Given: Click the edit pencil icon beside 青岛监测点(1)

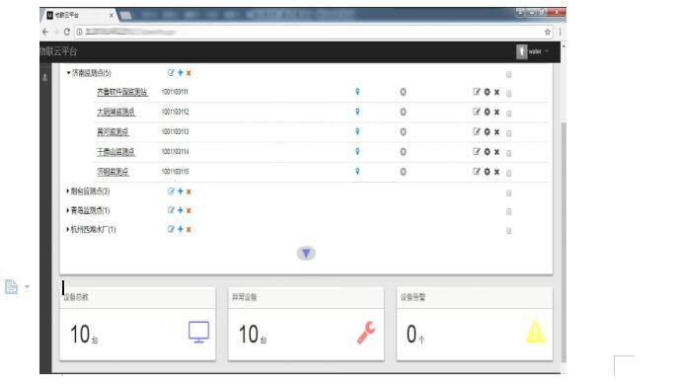Looking at the screenshot, I should [172, 210].
